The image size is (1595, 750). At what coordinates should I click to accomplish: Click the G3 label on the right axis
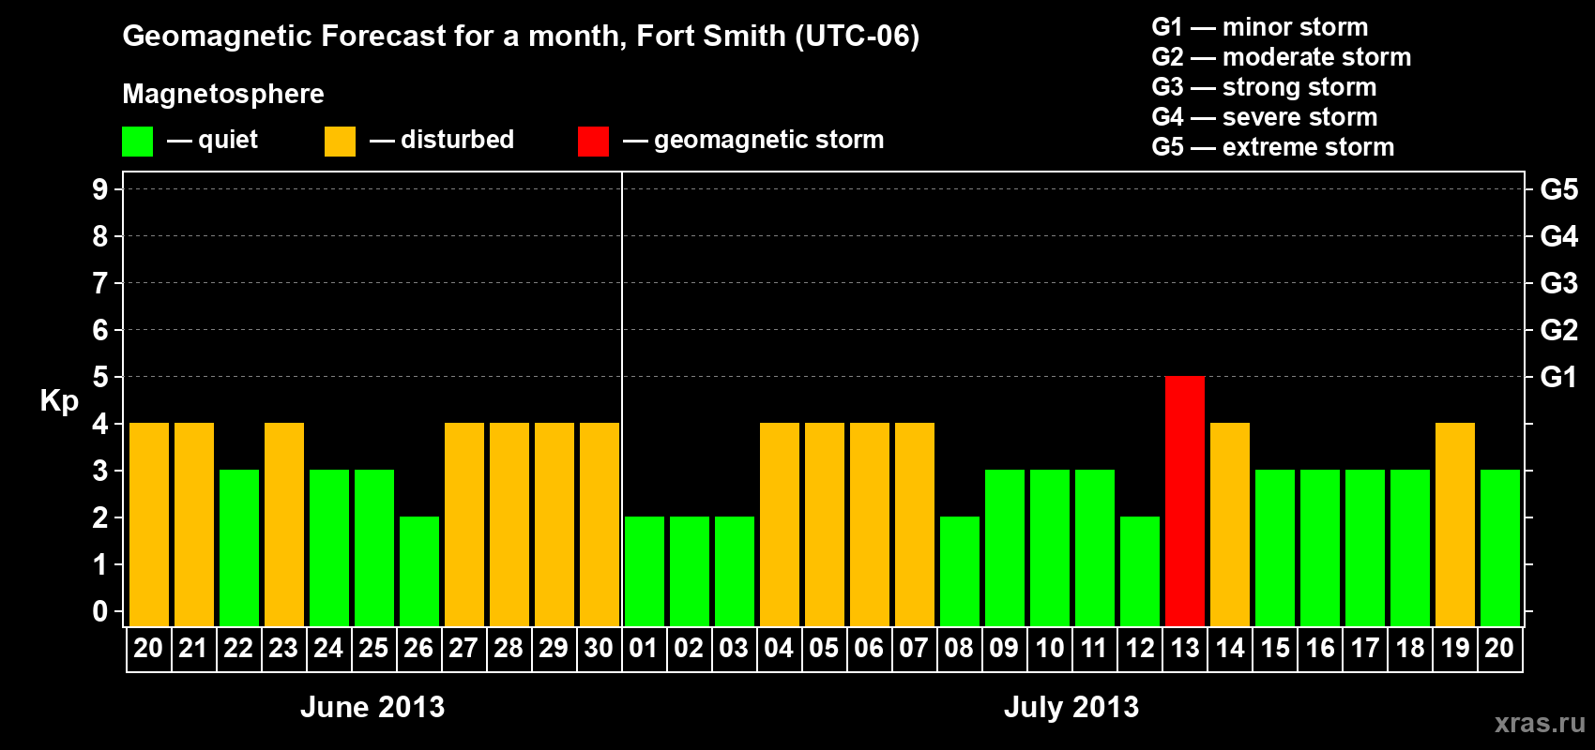coord(1559,283)
